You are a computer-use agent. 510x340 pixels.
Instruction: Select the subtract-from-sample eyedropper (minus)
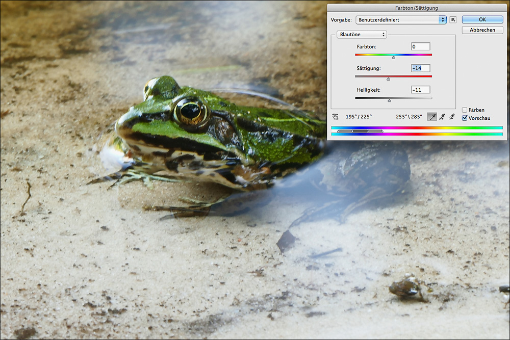click(x=452, y=117)
